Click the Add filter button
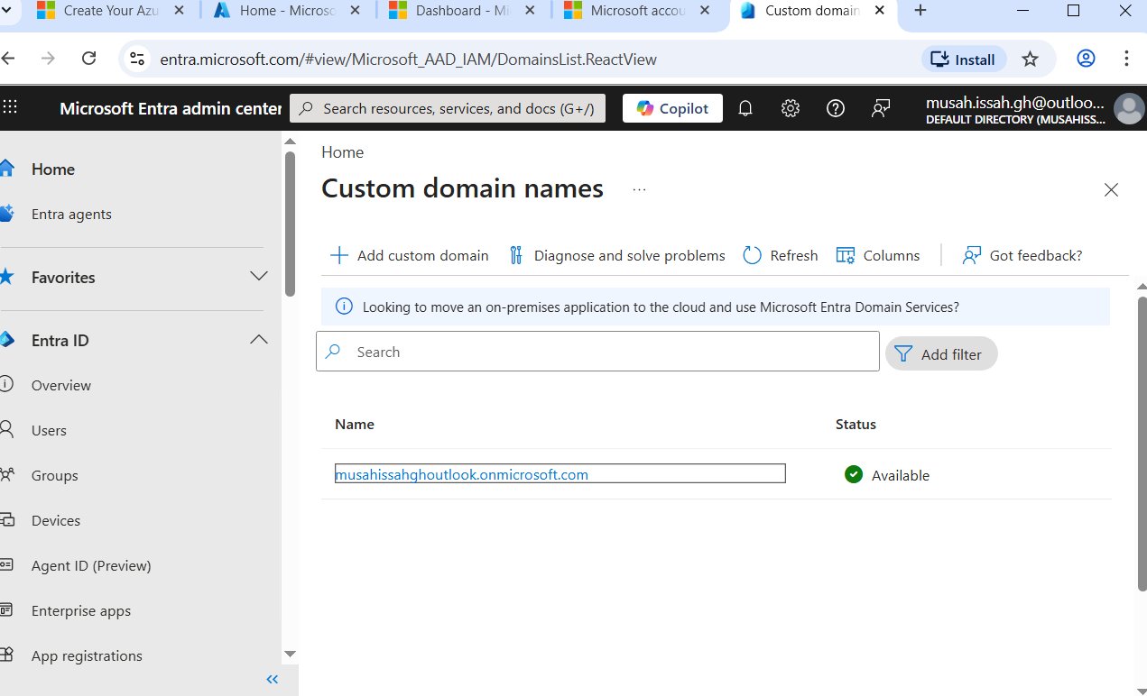The width and height of the screenshot is (1147, 696). pyautogui.click(x=941, y=354)
